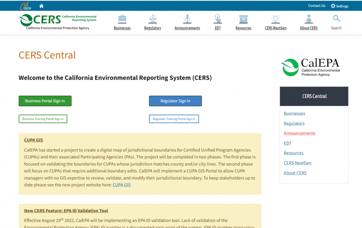This screenshot has height=228, width=362.
Task: Click Business Training Portal Sign In
Action: coord(43,119)
